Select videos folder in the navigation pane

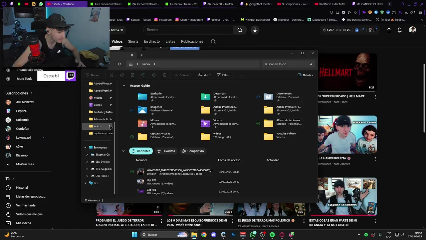pos(98,126)
